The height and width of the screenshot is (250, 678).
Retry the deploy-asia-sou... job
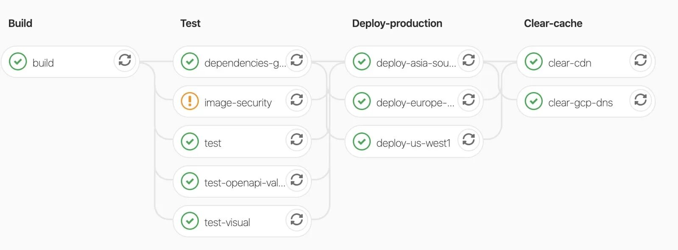point(469,60)
